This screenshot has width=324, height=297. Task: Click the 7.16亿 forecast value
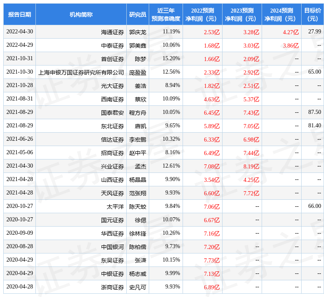coord(212,234)
